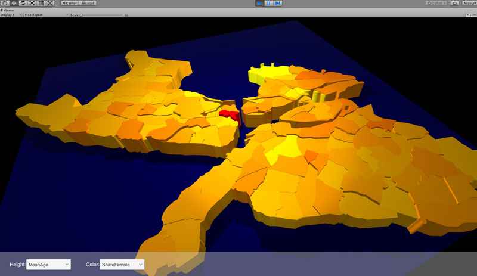Open the Account menu
Image resolution: width=477 pixels, height=276 pixels.
[x=469, y=3]
